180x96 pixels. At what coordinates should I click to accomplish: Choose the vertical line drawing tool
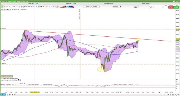tap(19, 7)
